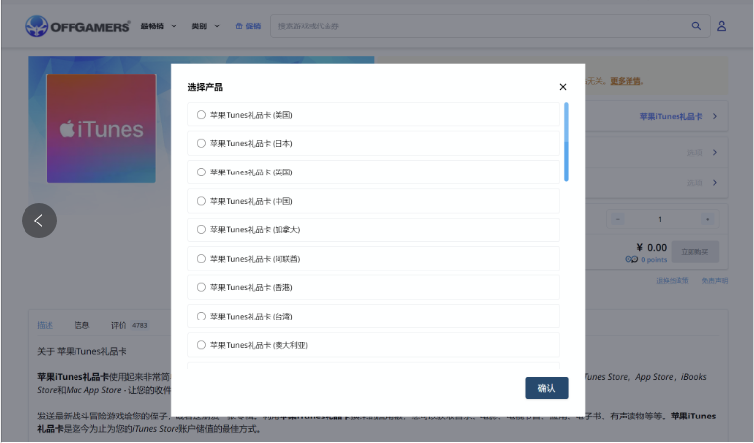Click the iTunes gift card thumbnail
The height and width of the screenshot is (443, 754).
(x=101, y=128)
